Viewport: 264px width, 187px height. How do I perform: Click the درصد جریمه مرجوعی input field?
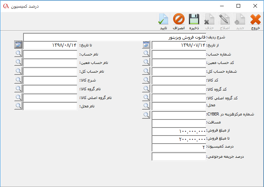179,157
